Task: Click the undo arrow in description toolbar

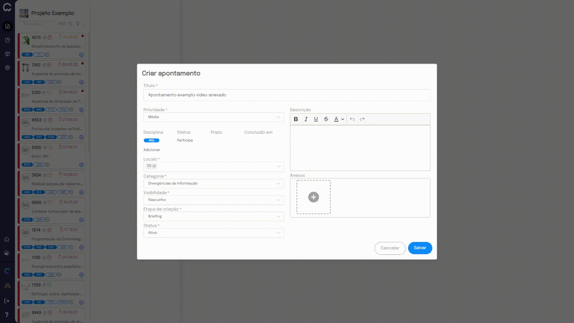Action: point(352,119)
